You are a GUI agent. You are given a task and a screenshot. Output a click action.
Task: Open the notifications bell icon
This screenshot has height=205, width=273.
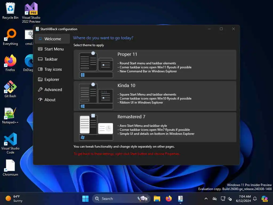click(255, 199)
